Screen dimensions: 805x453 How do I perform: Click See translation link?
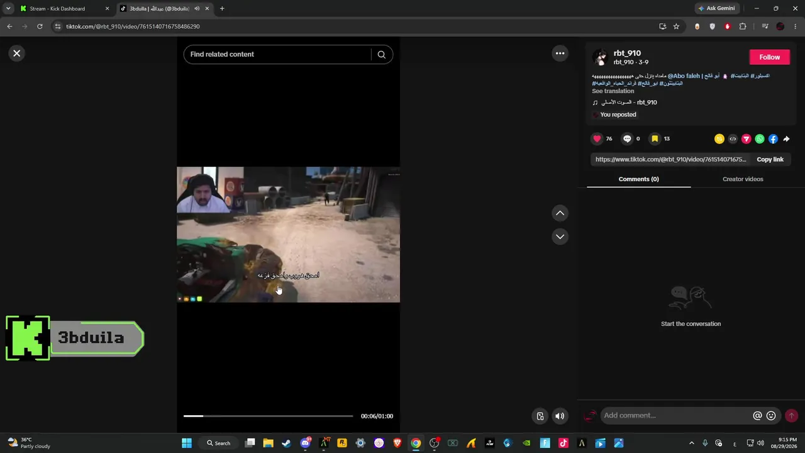(613, 91)
